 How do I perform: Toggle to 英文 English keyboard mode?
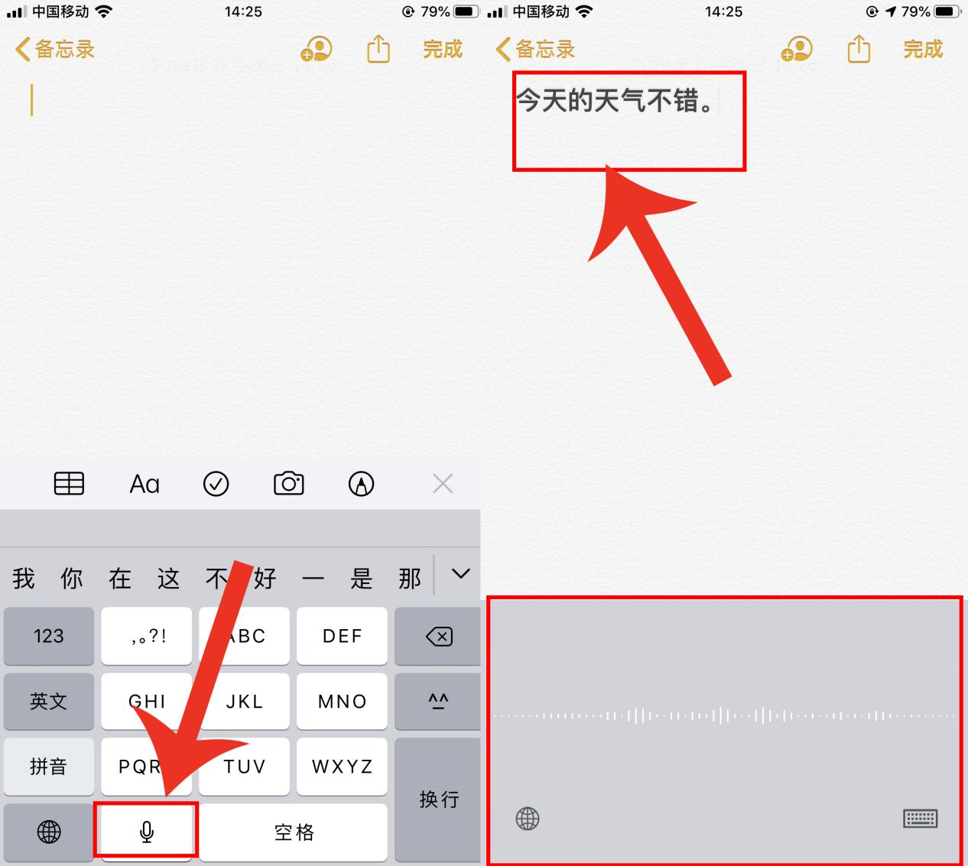(x=48, y=701)
